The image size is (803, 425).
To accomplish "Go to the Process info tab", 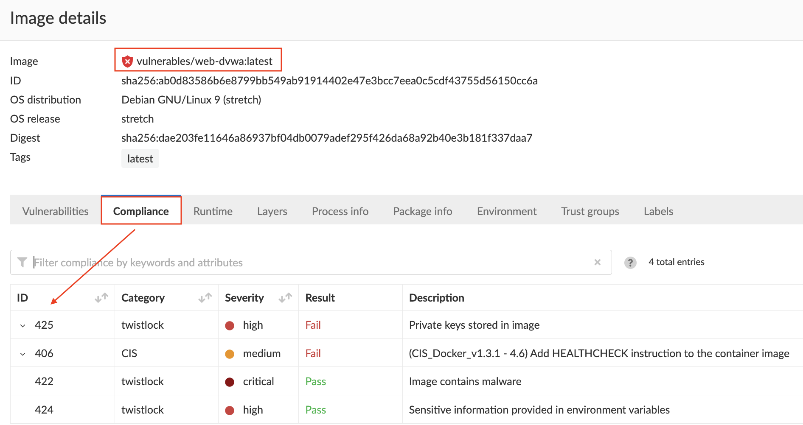I will point(340,211).
